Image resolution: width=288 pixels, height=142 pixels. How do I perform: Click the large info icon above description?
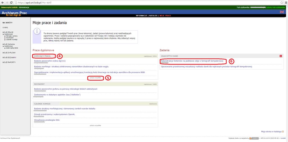(37, 31)
